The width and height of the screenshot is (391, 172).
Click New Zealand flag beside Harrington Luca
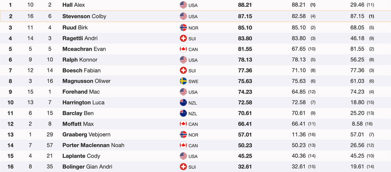pos(183,102)
